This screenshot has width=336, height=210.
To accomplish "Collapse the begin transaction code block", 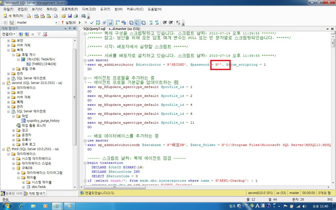I will coord(85,163).
